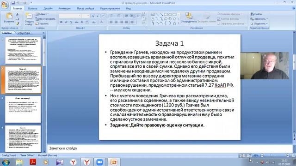Toggle text shadow S formatting
The image size is (296, 166).
82,22
